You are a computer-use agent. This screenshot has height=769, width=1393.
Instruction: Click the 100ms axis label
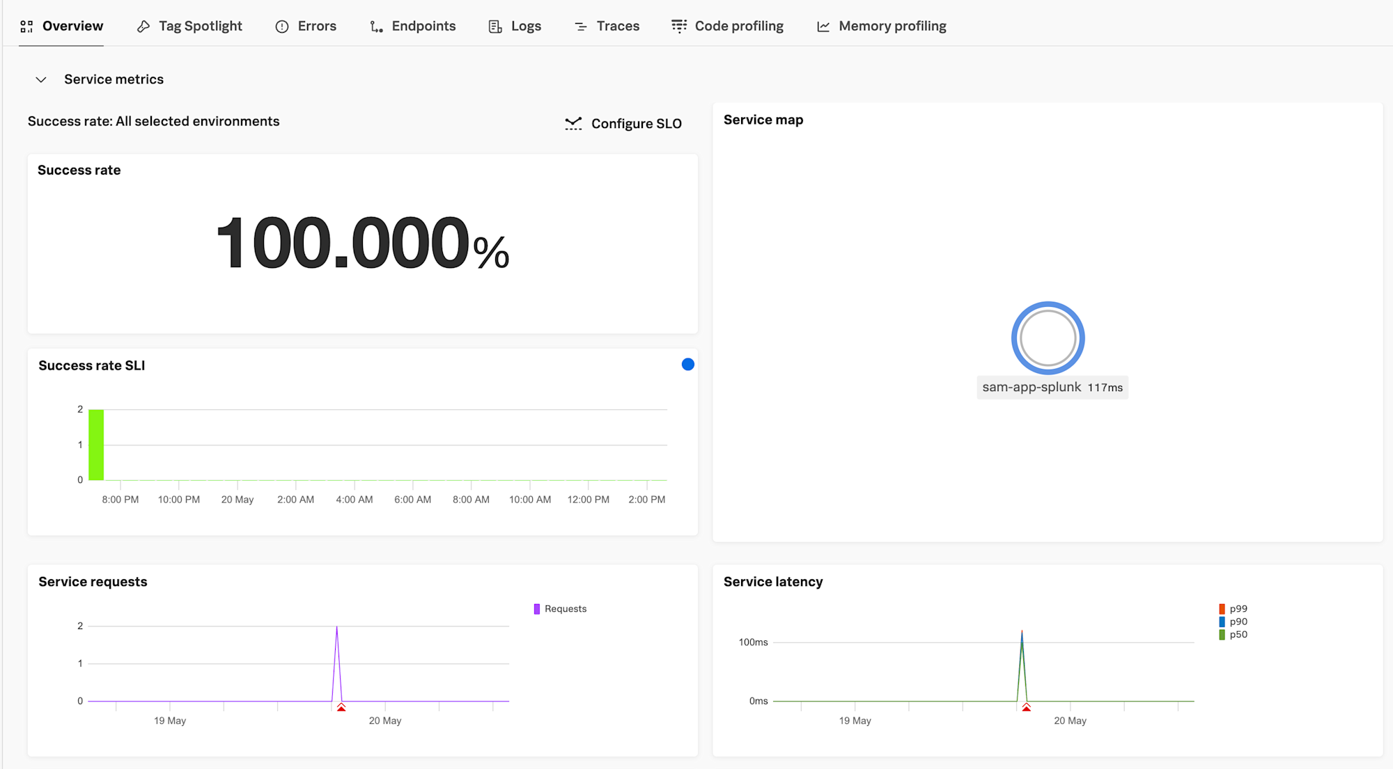coord(754,642)
